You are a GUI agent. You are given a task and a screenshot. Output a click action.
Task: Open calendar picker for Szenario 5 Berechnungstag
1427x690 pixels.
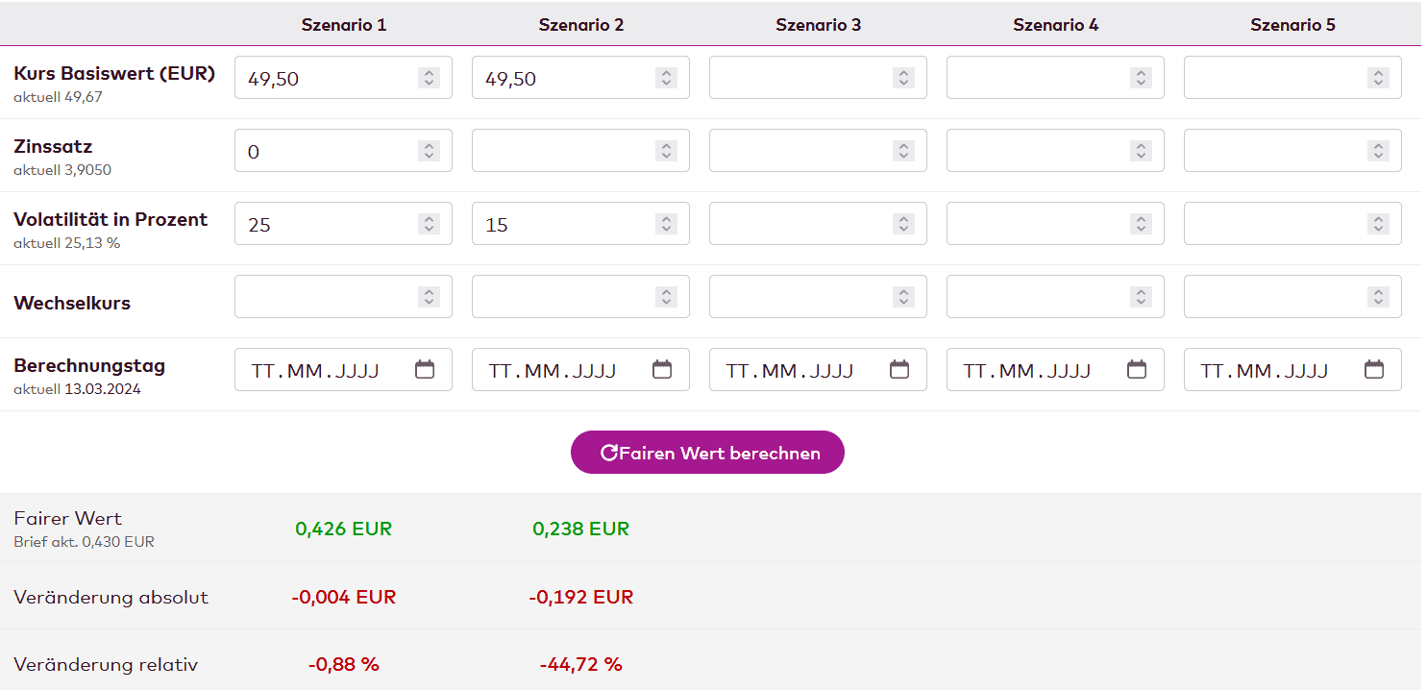1374,369
